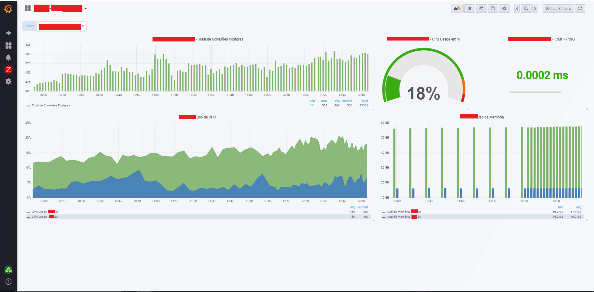Zoom out time range with magnifier icon
This screenshot has height=292, width=594.
pyautogui.click(x=526, y=9)
